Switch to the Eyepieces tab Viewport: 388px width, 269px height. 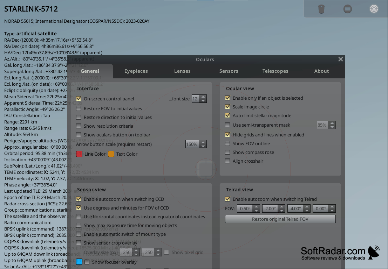tap(136, 71)
